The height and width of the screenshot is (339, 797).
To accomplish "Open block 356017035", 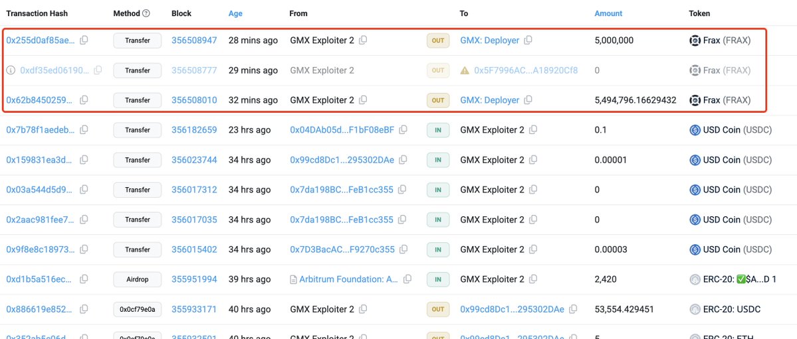I will [x=194, y=220].
